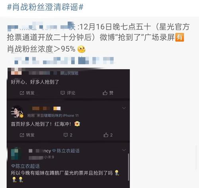Repost the 好开心 post via 转发
This screenshot has height=188, width=199.
27,93
